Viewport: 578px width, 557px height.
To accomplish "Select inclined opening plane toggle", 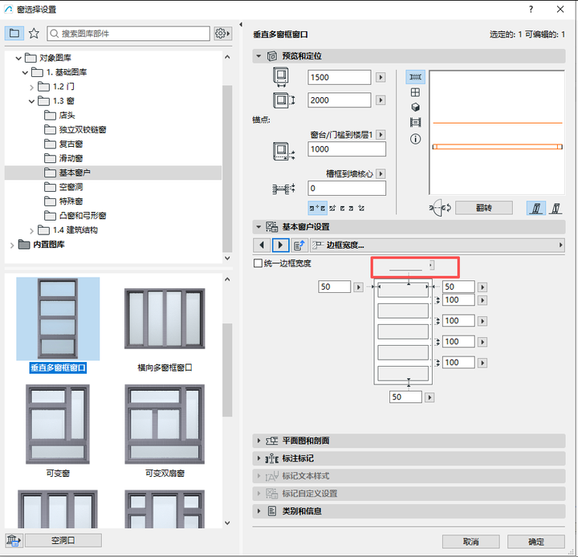I will pos(556,209).
